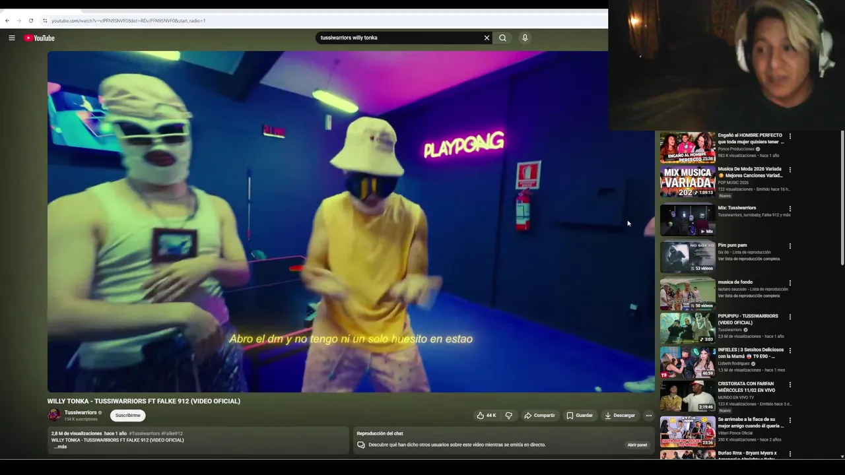The width and height of the screenshot is (845, 475).
Task: Open CRISTORATA CON FARFAN thumbnail
Action: [x=687, y=396]
